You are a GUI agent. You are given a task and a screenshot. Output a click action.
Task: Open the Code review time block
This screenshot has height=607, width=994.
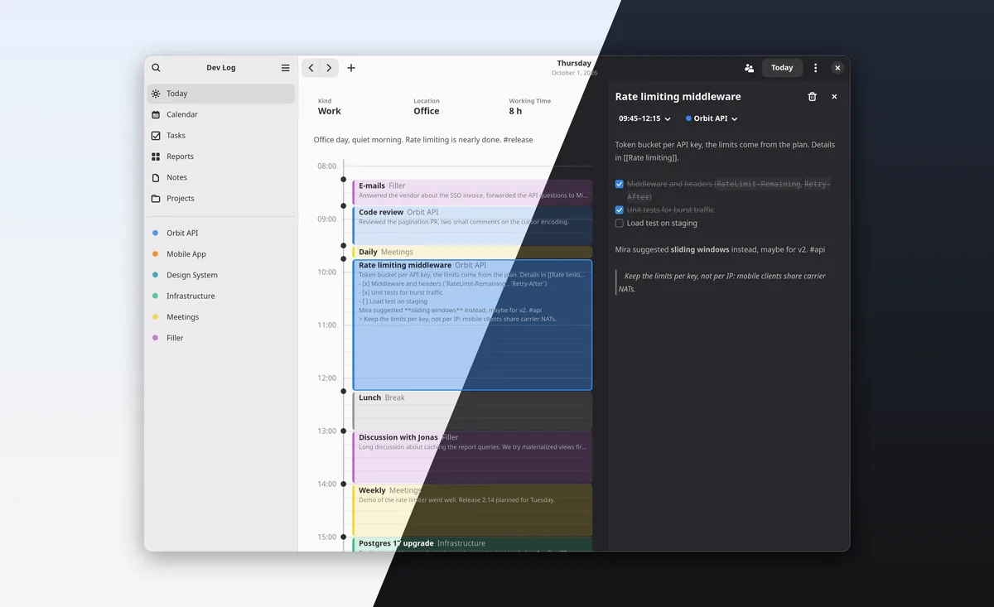click(x=472, y=225)
